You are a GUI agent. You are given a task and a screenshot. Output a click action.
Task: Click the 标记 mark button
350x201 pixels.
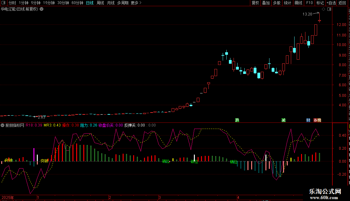tap(320, 3)
